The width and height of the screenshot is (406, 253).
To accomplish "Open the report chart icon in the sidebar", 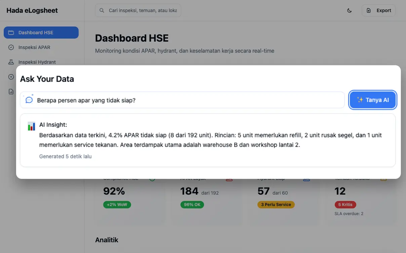I will (x=11, y=92).
